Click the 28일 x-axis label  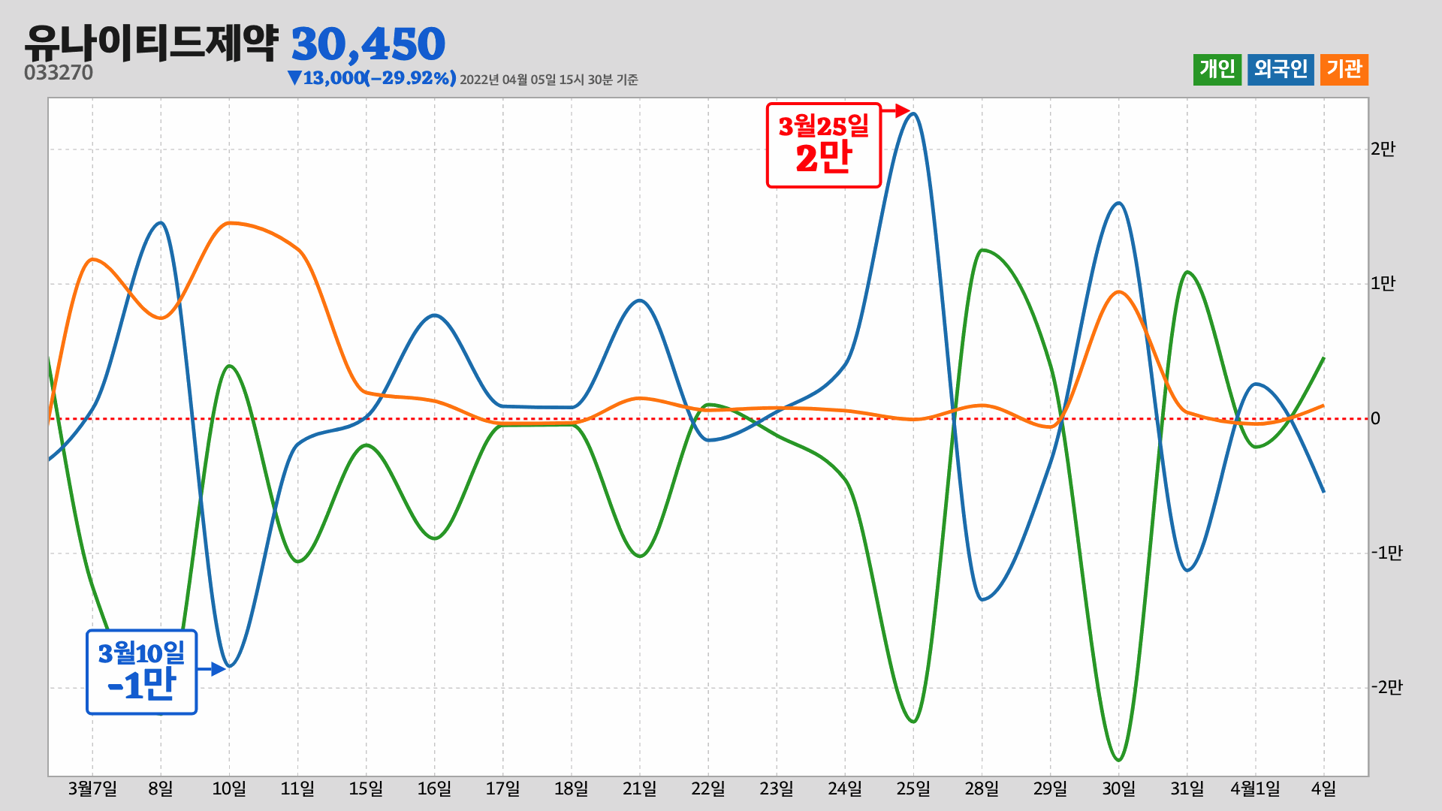coord(982,789)
